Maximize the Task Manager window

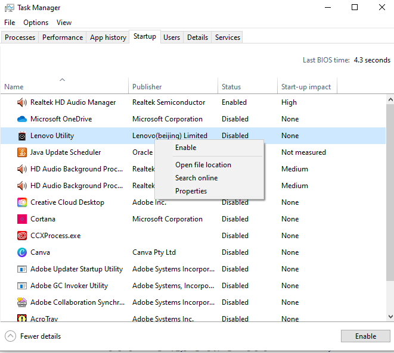(x=355, y=8)
